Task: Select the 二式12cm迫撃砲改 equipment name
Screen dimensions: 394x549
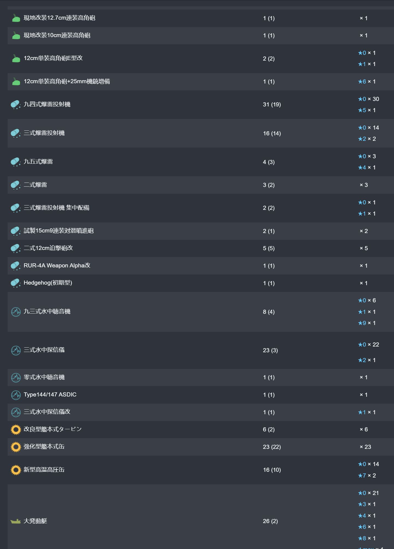Action: click(x=48, y=248)
